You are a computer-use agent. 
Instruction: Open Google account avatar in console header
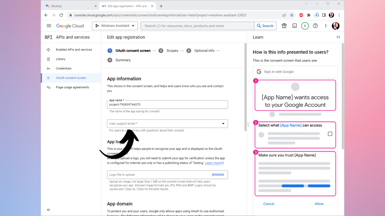point(336,26)
